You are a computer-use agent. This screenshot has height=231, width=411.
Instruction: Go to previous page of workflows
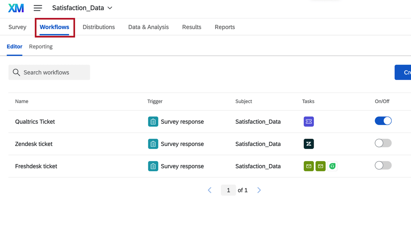coord(210,190)
